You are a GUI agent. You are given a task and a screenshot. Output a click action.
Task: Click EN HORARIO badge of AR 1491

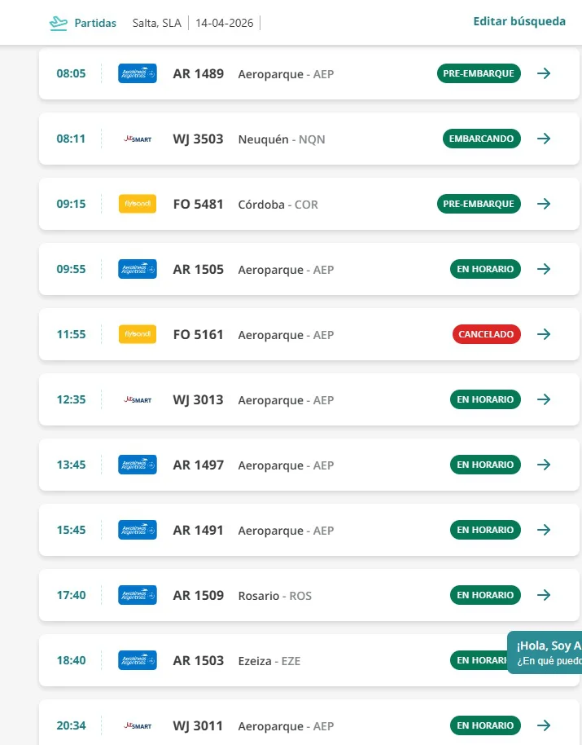485,530
